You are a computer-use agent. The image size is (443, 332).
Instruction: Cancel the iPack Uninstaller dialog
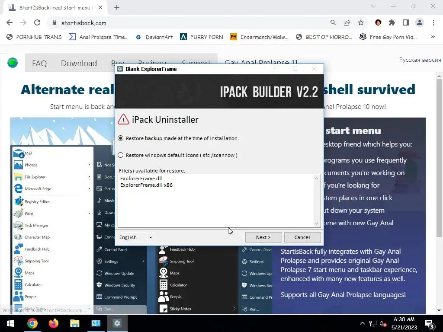pos(302,237)
